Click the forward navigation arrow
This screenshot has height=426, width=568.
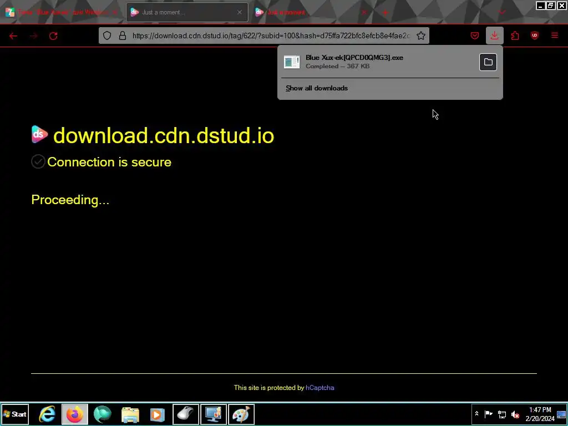click(33, 36)
